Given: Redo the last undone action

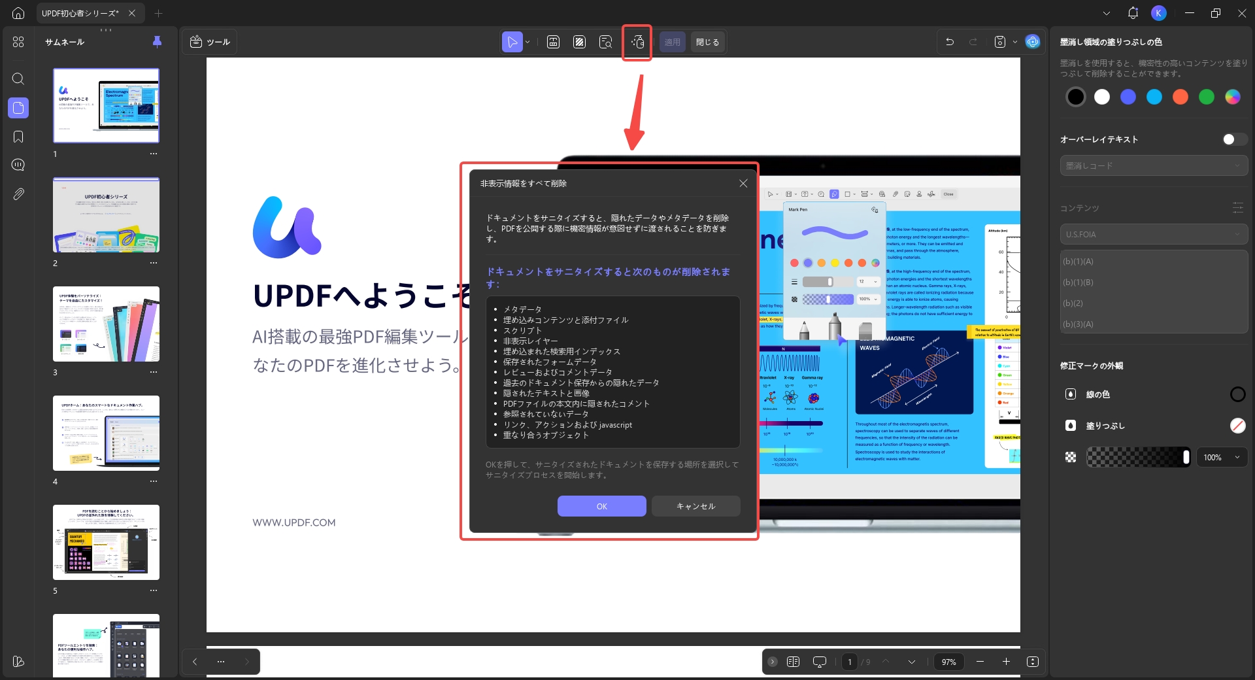Looking at the screenshot, I should pyautogui.click(x=973, y=42).
